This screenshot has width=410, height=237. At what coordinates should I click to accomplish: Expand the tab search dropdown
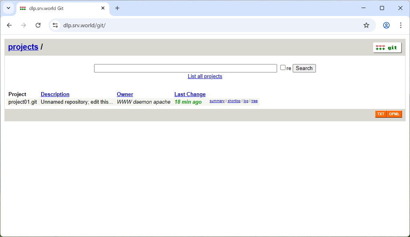(x=8, y=8)
